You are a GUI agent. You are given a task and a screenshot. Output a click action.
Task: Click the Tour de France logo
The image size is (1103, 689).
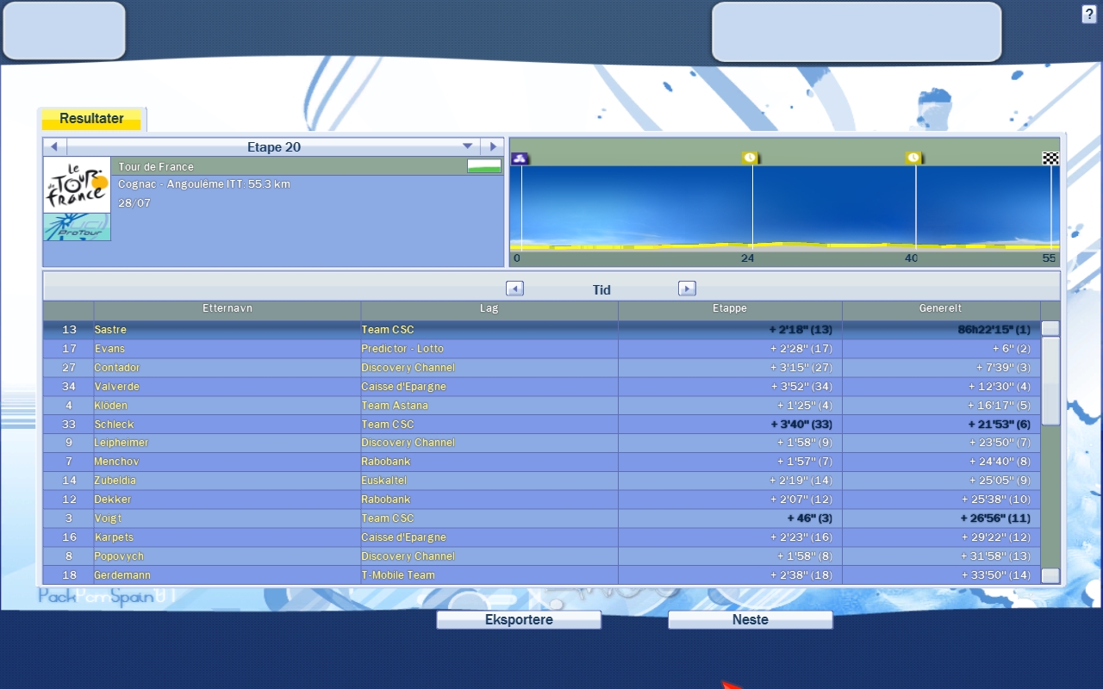coord(77,184)
